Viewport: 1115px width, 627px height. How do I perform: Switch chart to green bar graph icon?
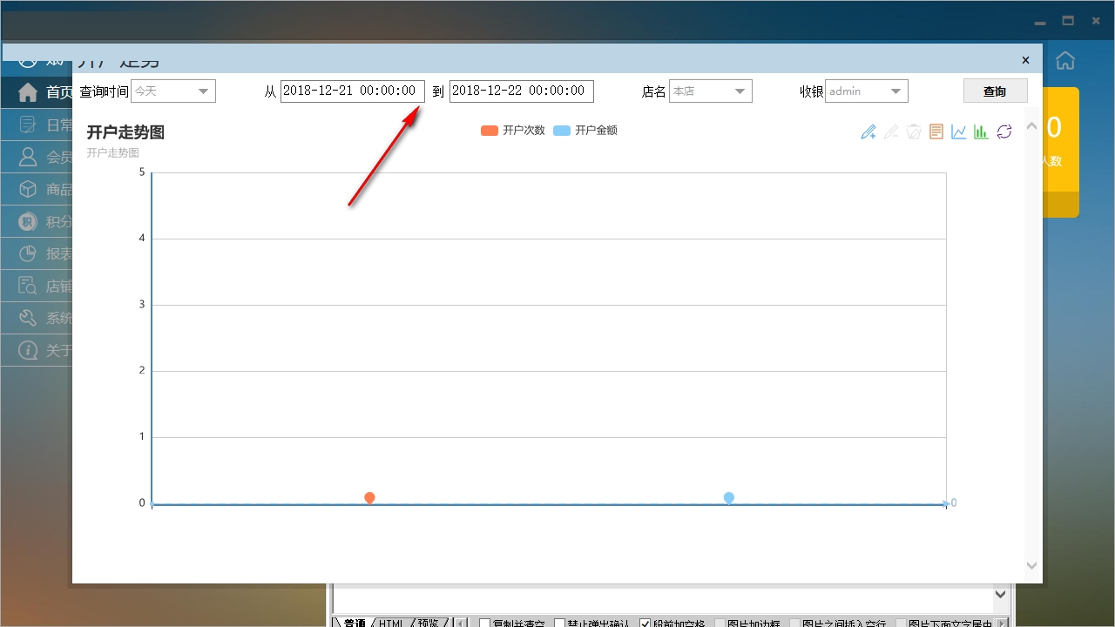point(982,132)
